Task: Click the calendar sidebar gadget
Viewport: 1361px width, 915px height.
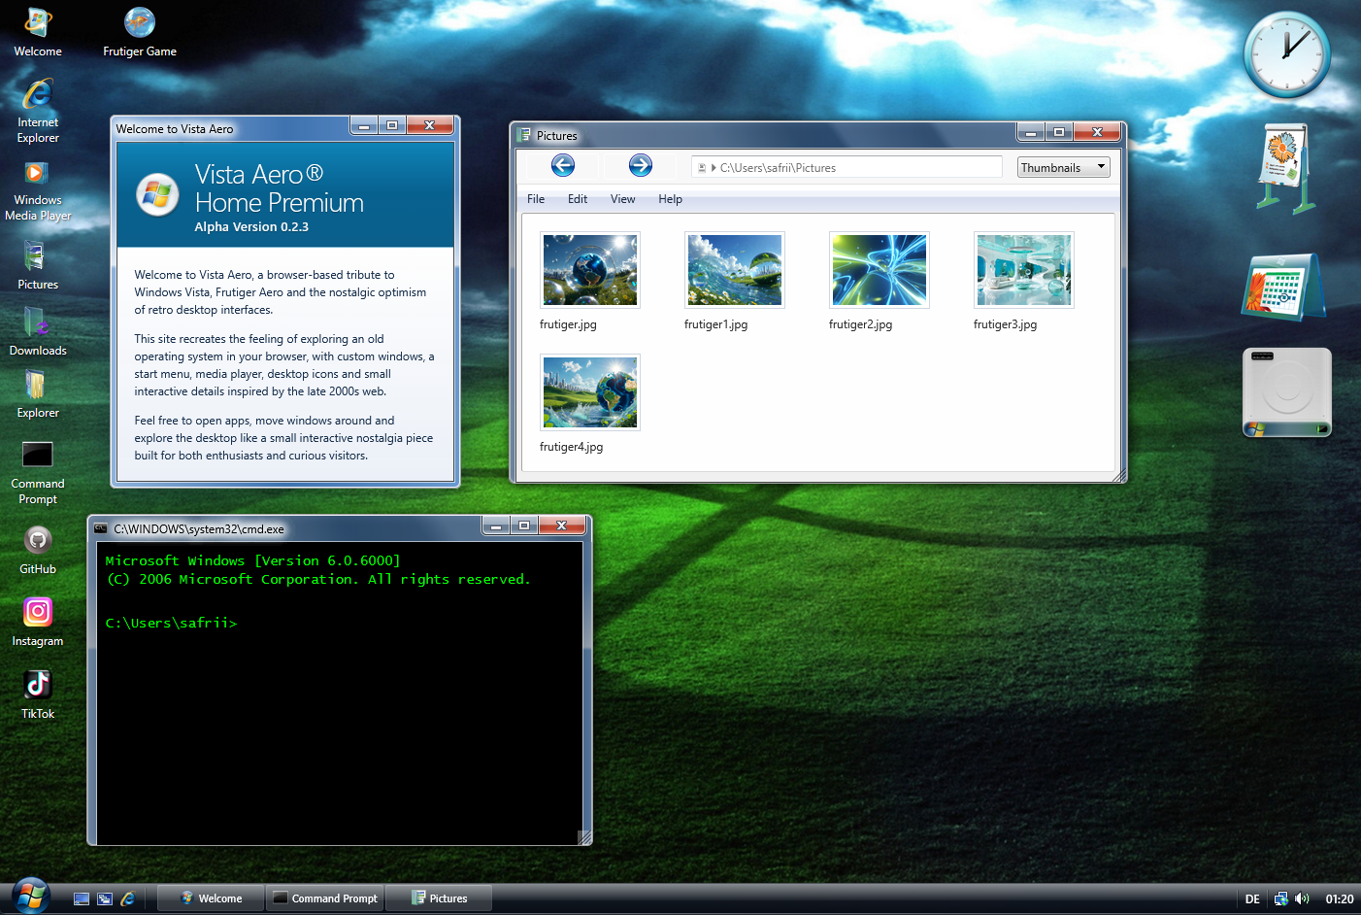Action: 1283,288
